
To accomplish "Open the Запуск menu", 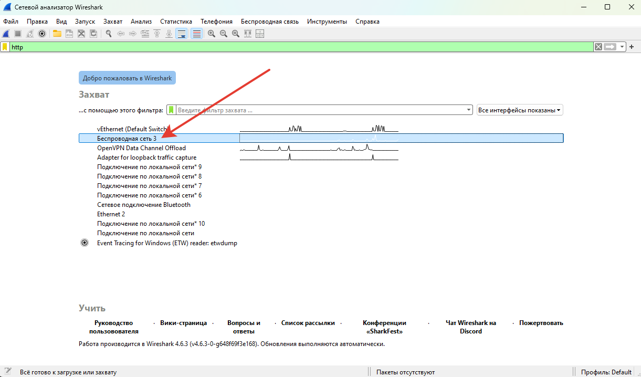I will 85,22.
